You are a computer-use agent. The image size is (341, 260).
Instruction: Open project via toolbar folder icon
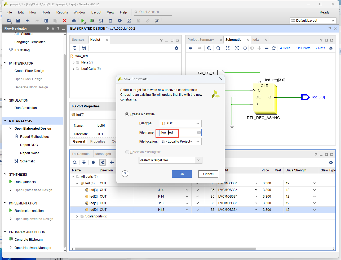click(9, 21)
